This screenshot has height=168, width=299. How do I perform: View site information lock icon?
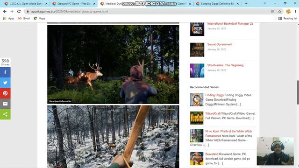[28, 11]
